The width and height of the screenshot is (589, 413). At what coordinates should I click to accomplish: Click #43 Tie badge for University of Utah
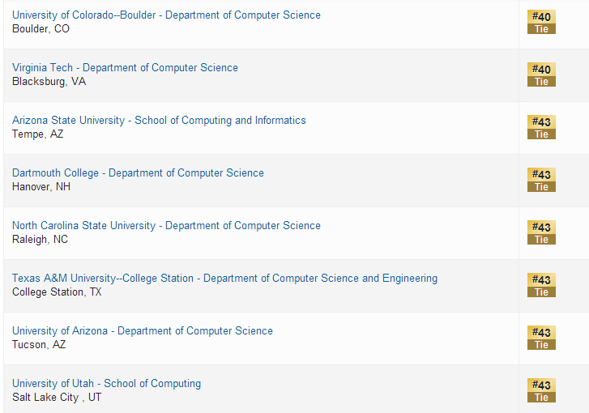pos(541,390)
